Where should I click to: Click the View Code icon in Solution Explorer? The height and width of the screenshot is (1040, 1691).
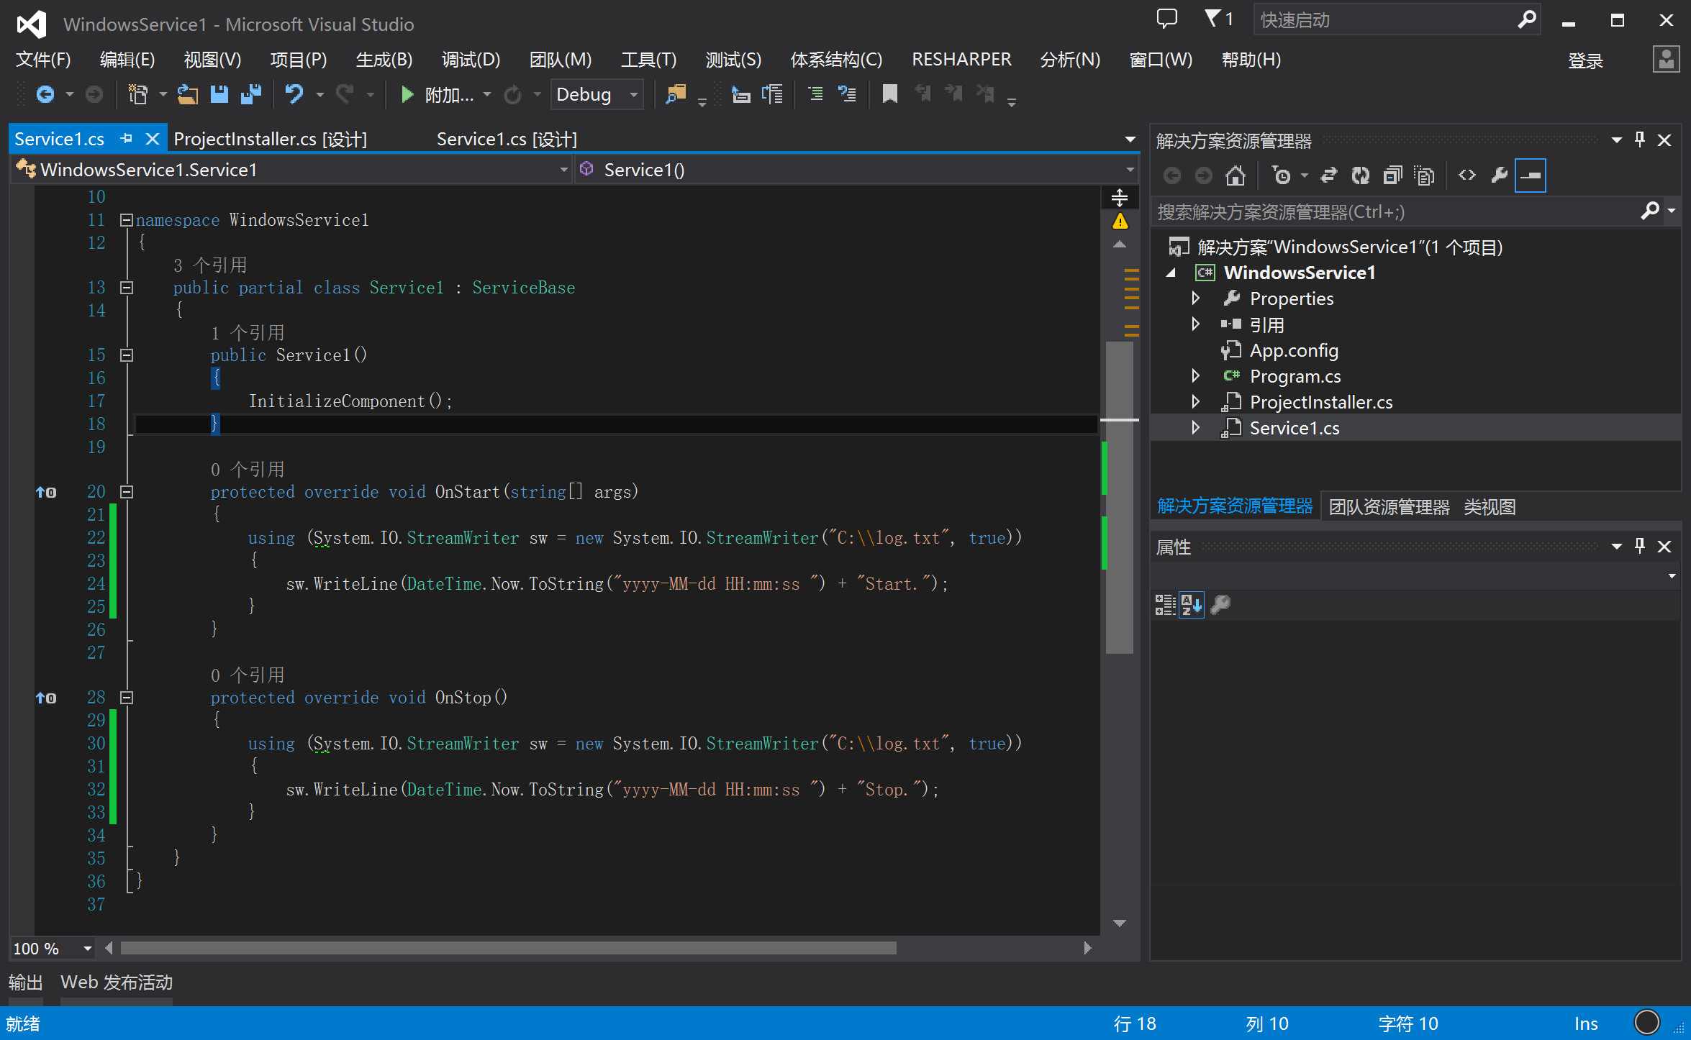[1466, 175]
